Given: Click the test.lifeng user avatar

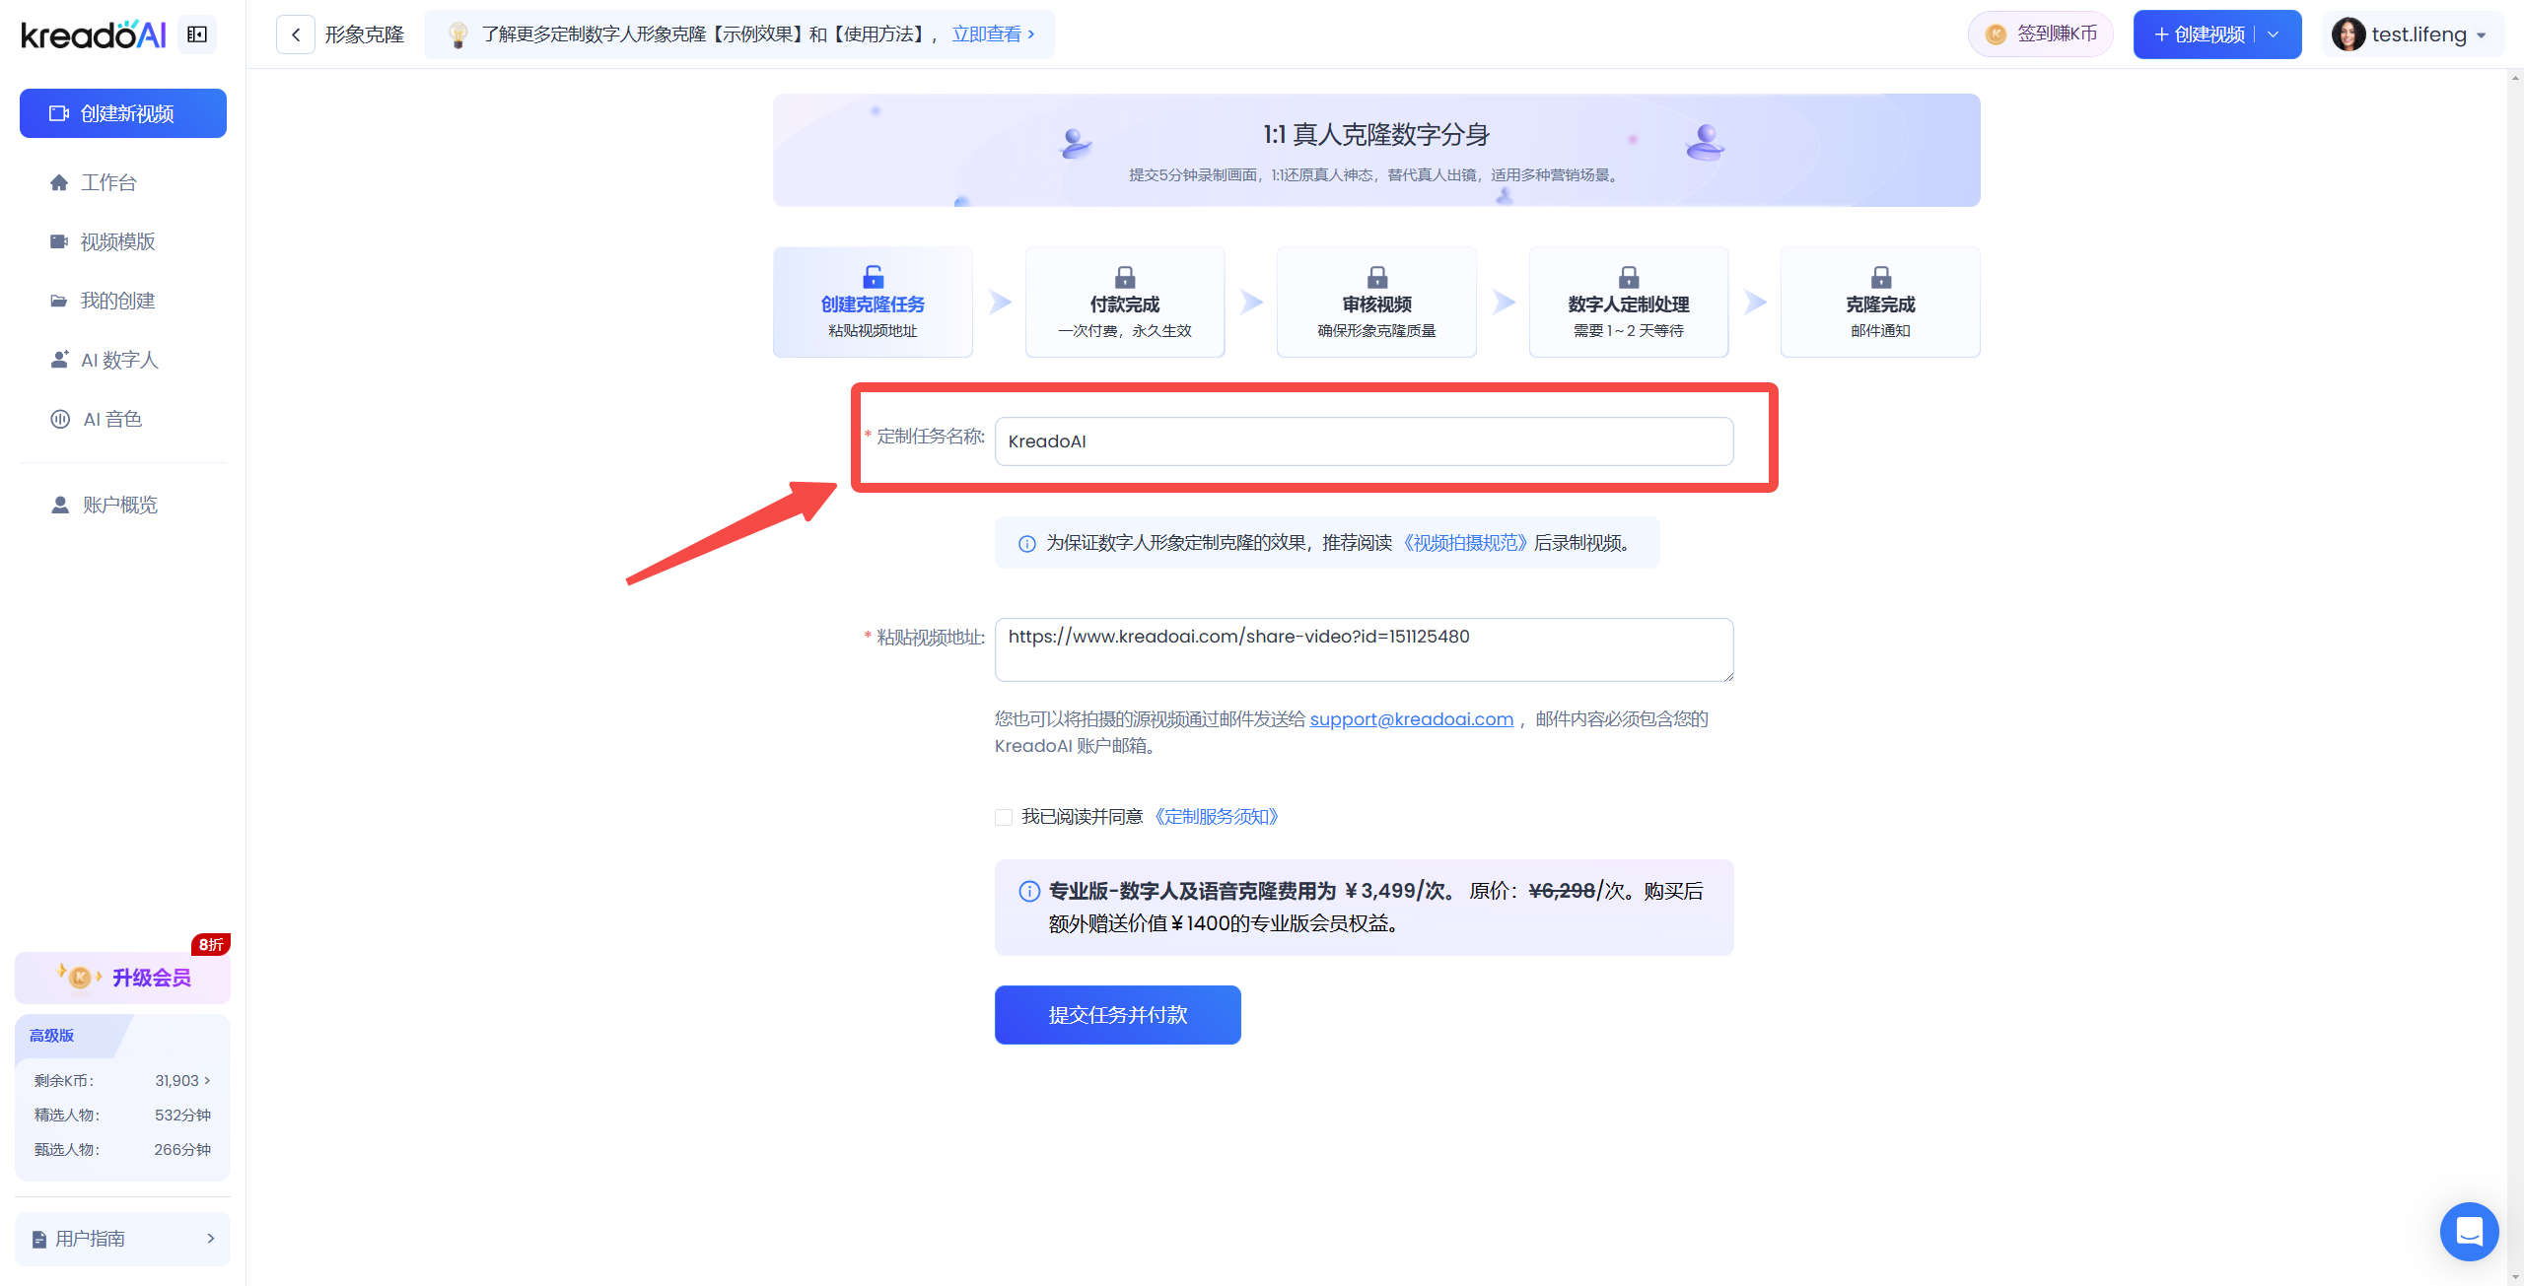Looking at the screenshot, I should (x=2348, y=34).
